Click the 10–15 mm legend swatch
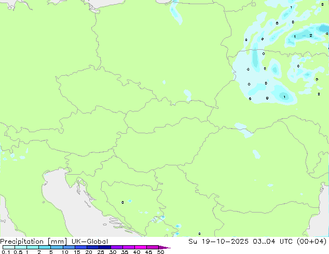 pos(68,247)
